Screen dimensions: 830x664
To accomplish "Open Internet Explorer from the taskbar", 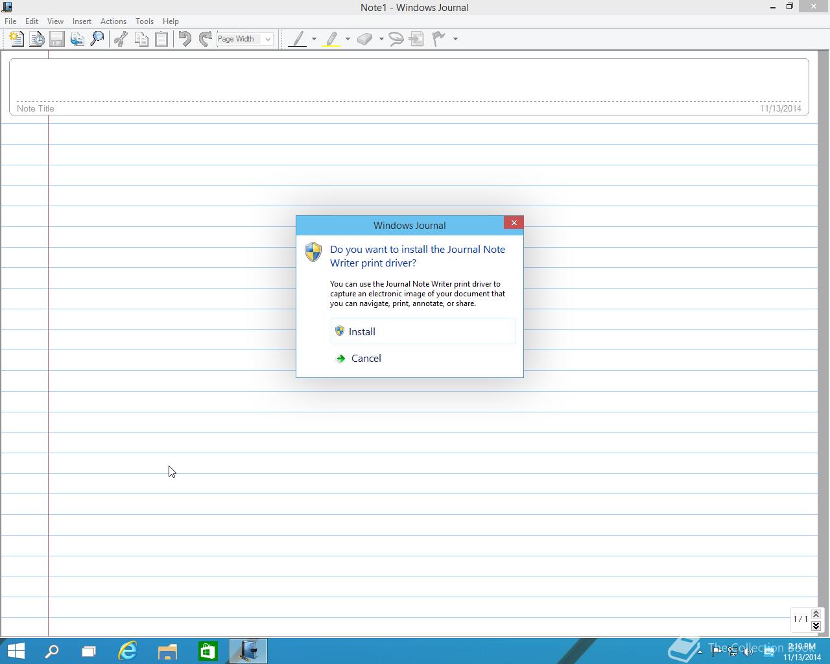I will tap(128, 651).
